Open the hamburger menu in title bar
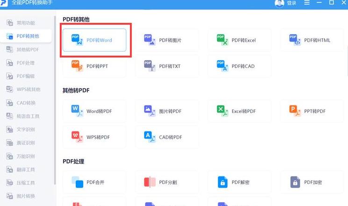The height and width of the screenshot is (206, 348). [x=307, y=2]
